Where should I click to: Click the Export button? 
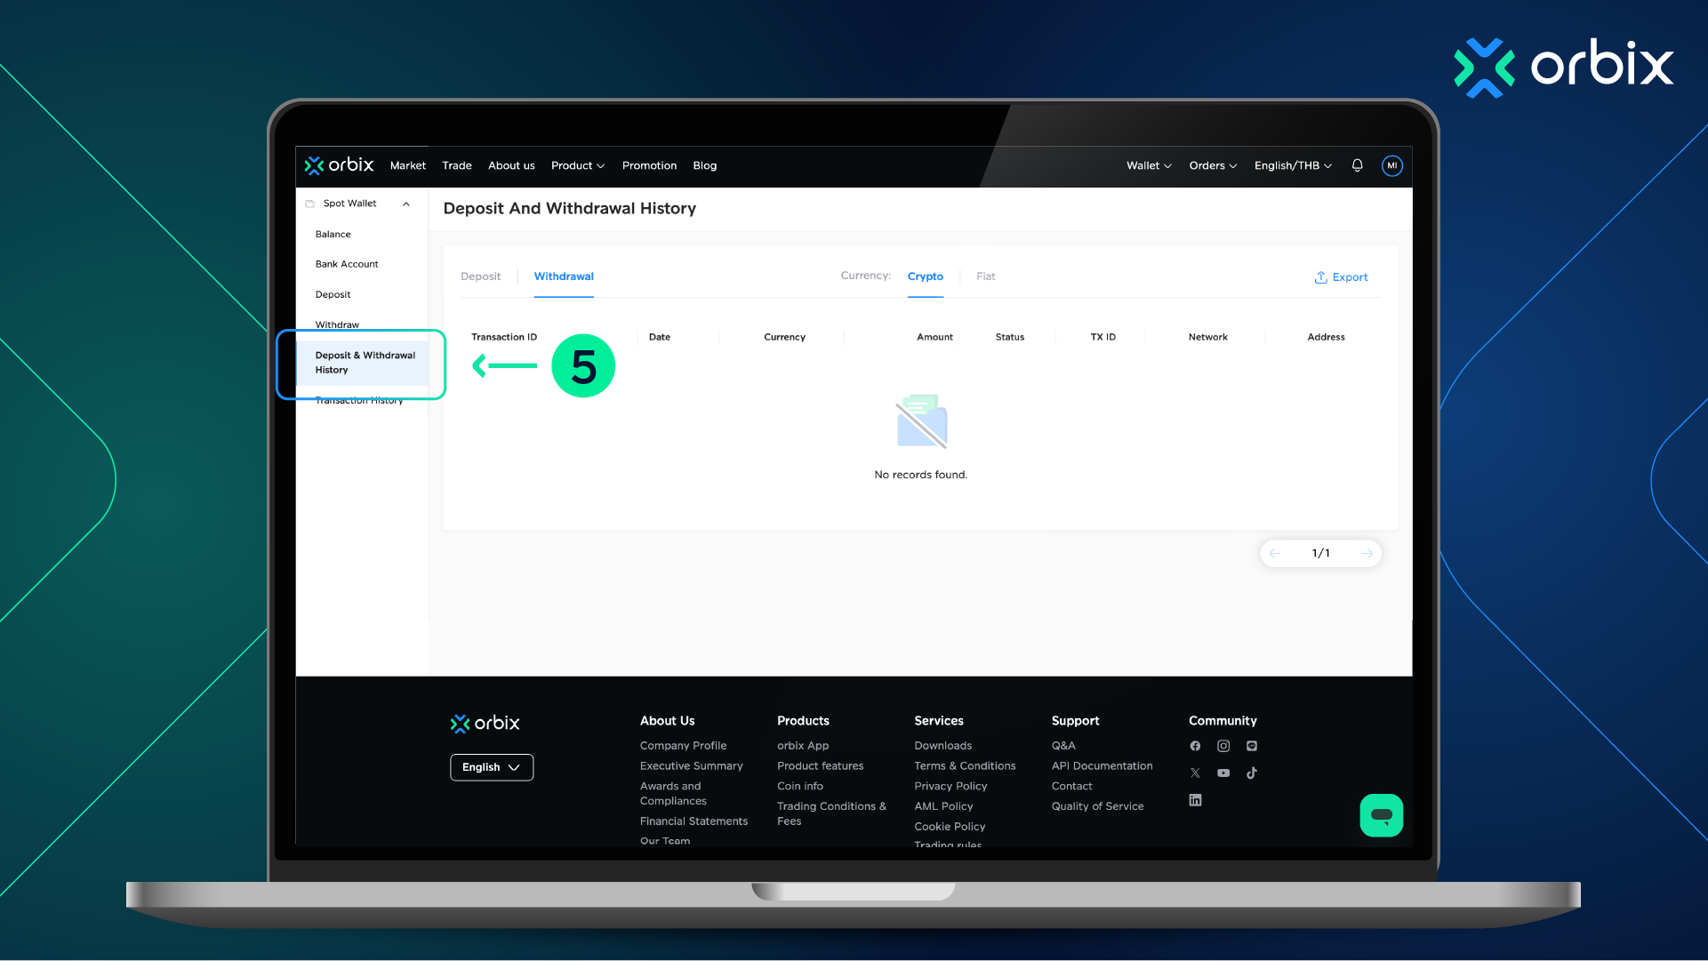(1341, 277)
